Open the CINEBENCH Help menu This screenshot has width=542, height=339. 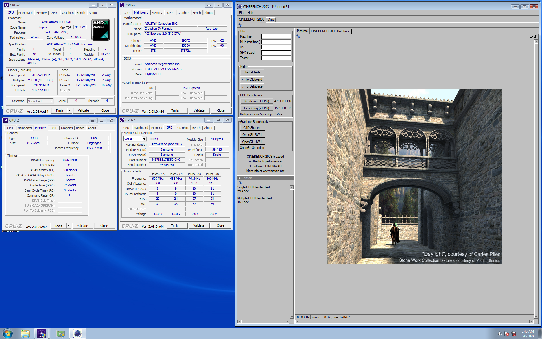(250, 13)
